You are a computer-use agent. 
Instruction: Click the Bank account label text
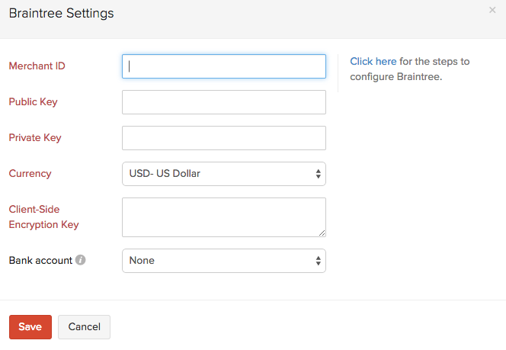tap(40, 260)
